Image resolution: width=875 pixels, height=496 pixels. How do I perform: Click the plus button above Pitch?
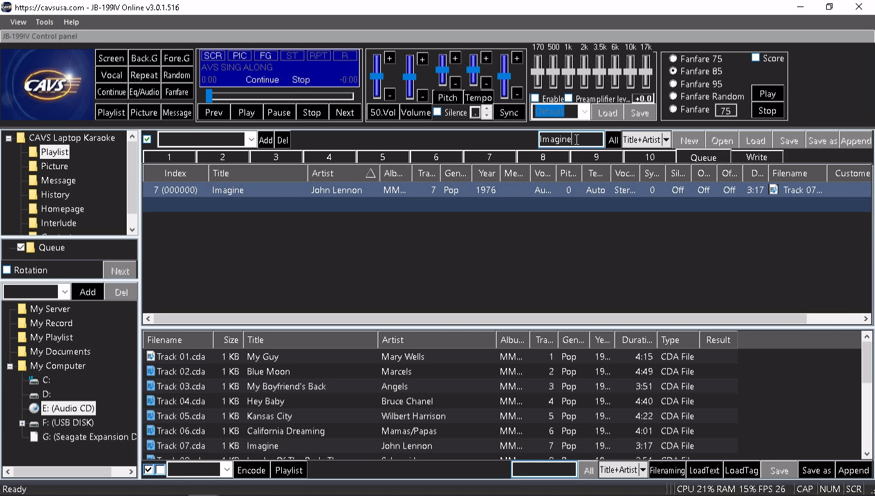tap(456, 59)
